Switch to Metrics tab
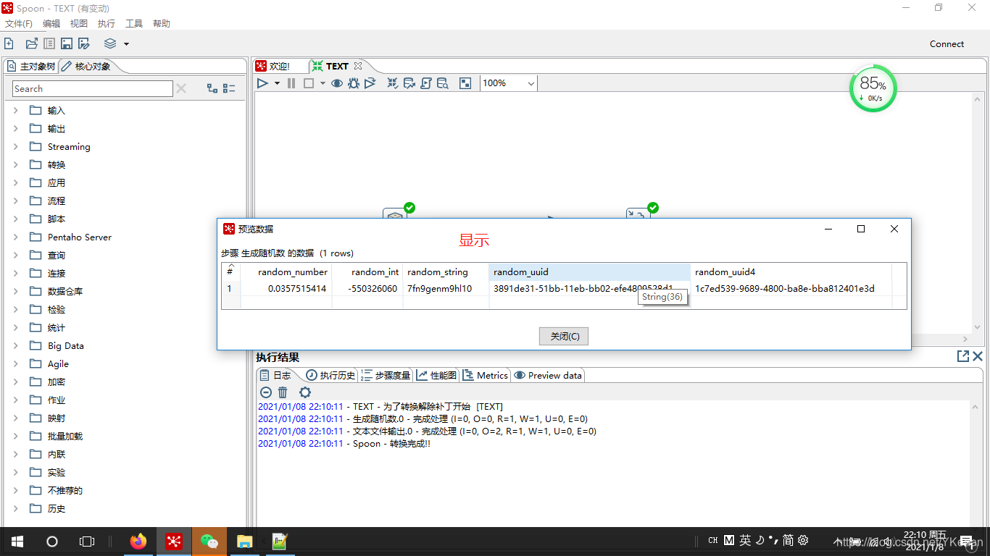The height and width of the screenshot is (556, 990). (x=486, y=375)
